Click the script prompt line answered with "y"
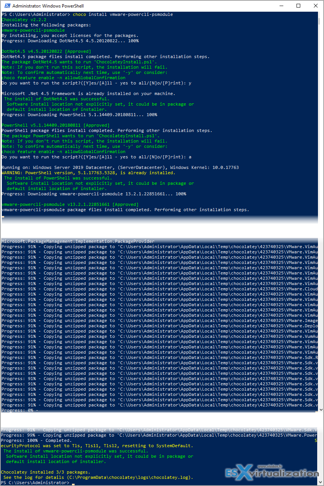This screenshot has width=324, height=486. tap(96, 83)
